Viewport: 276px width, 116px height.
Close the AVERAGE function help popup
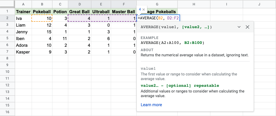coord(247,27)
